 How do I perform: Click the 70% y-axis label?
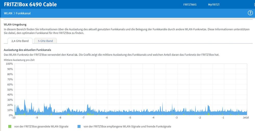10,79
